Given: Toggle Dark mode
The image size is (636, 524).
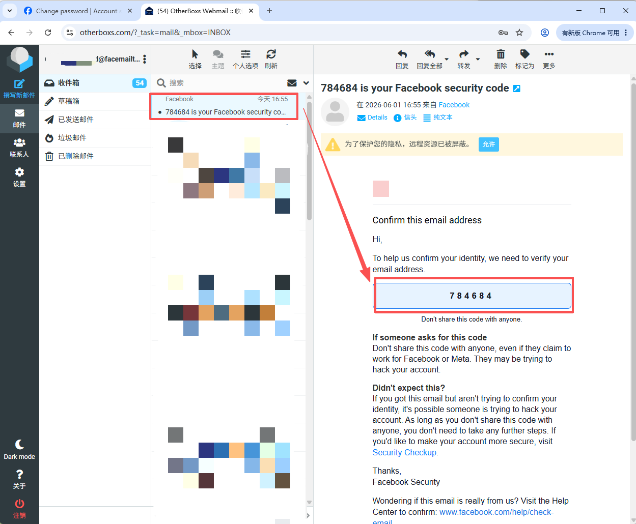Looking at the screenshot, I should tap(19, 450).
